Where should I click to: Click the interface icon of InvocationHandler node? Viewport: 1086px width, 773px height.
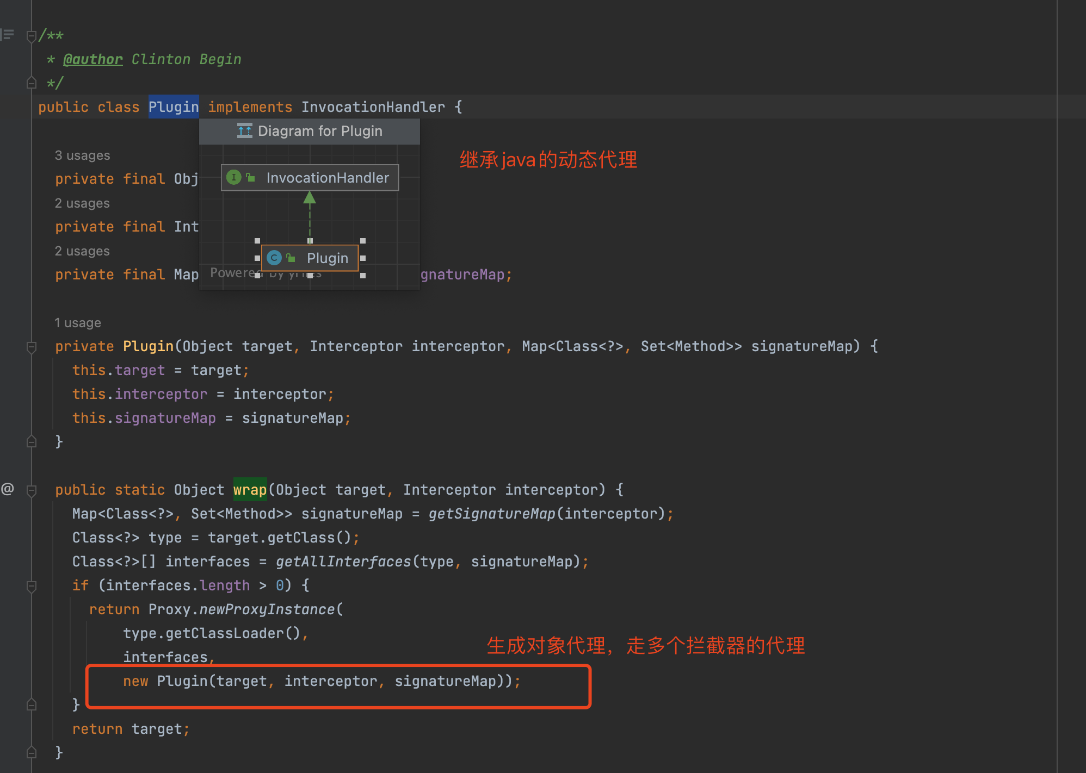coord(233,177)
